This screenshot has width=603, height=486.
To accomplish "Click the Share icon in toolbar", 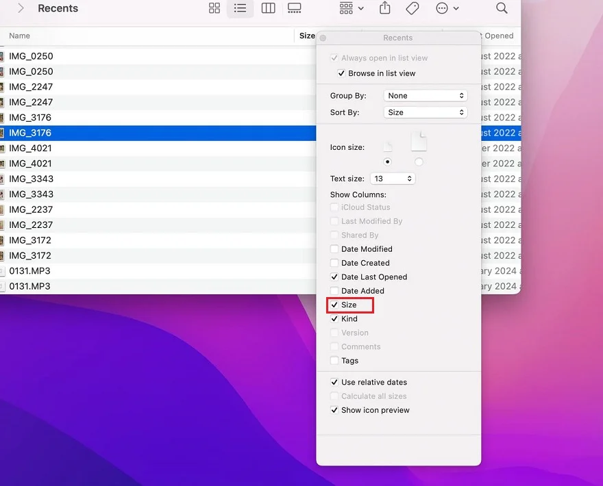I will coord(385,8).
